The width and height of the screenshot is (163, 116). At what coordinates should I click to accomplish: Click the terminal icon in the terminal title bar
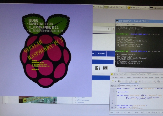click(117, 21)
